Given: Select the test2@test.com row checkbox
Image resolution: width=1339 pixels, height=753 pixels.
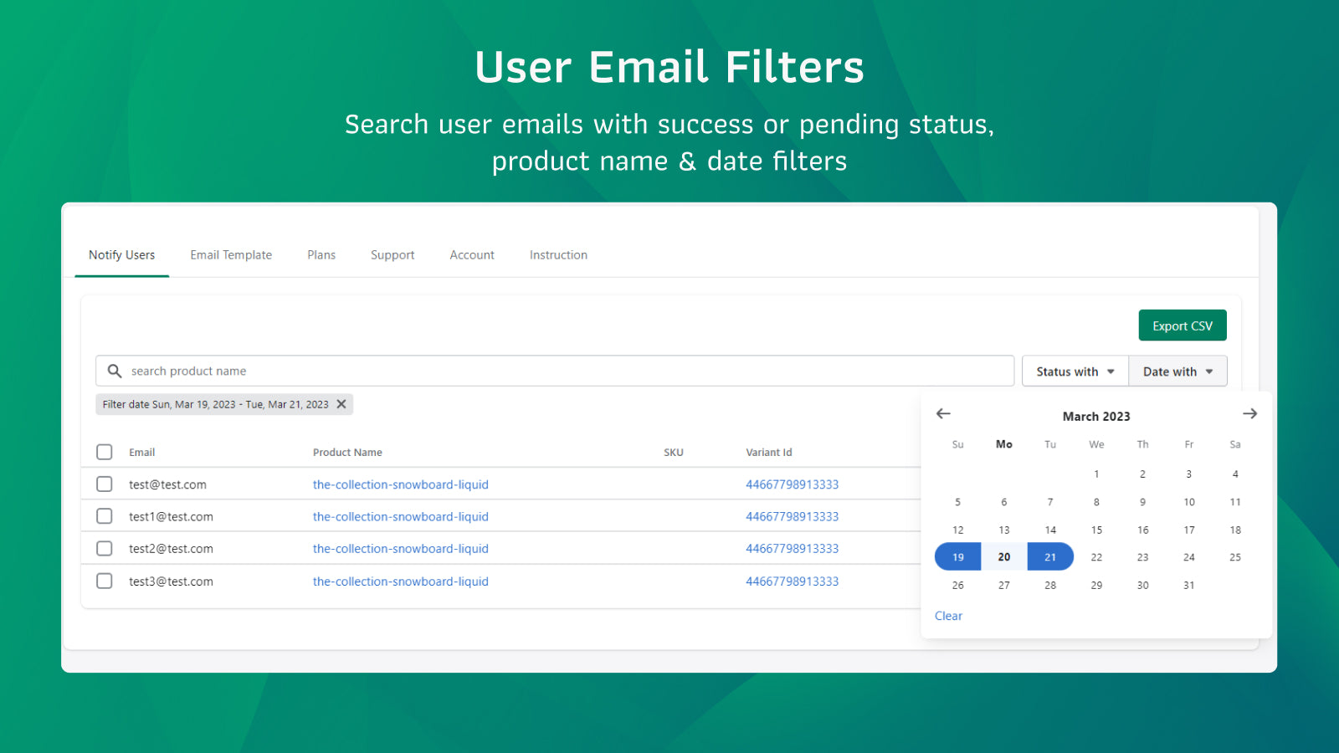Looking at the screenshot, I should point(105,549).
